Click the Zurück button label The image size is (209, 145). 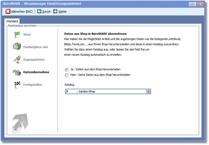(46, 12)
